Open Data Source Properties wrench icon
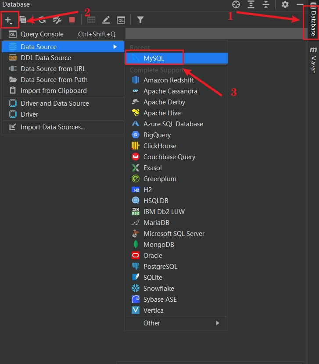319x364 pixels. click(57, 20)
